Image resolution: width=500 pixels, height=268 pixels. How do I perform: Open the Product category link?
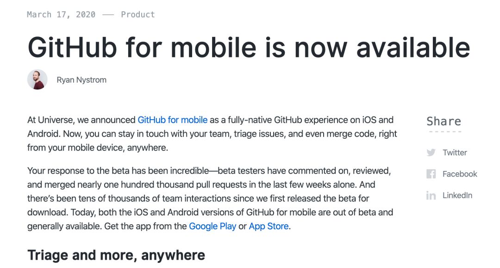tap(138, 14)
